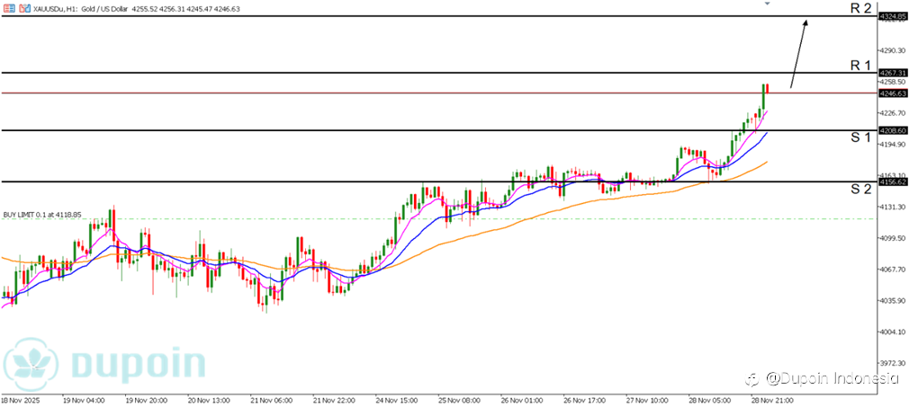Click the 4035.90 price scale value
The width and height of the screenshot is (909, 407).
894,300
